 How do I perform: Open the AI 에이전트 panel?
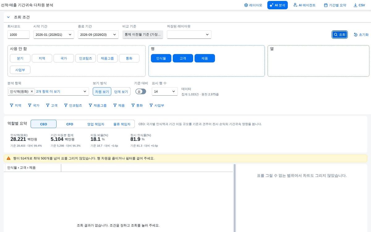click(x=304, y=5)
